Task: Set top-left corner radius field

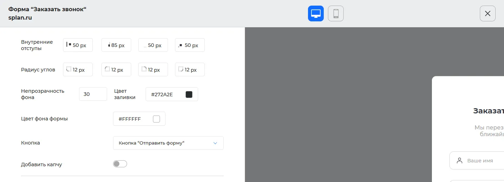Action: [116, 70]
